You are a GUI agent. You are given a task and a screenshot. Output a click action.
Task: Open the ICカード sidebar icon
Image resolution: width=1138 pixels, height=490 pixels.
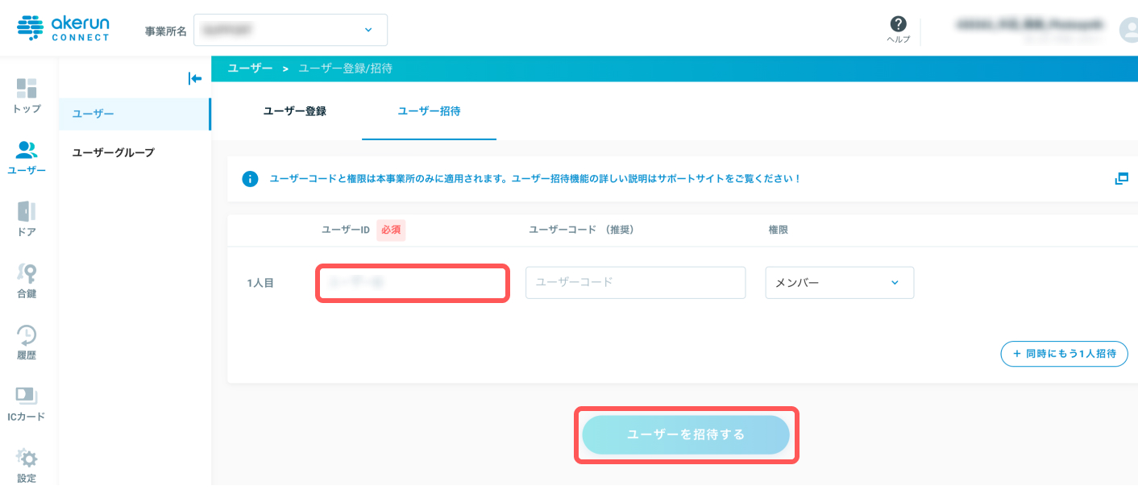coord(27,404)
